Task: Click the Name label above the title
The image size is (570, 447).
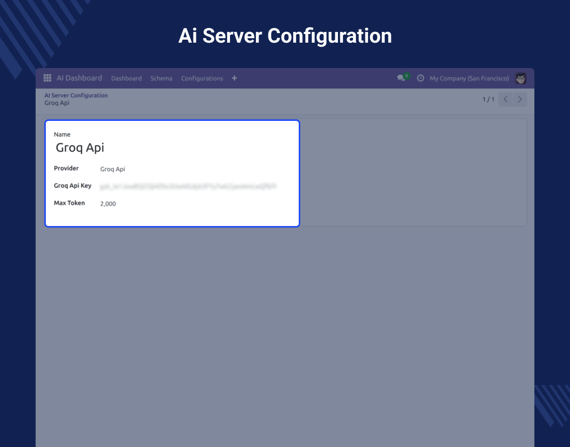Action: [x=62, y=135]
